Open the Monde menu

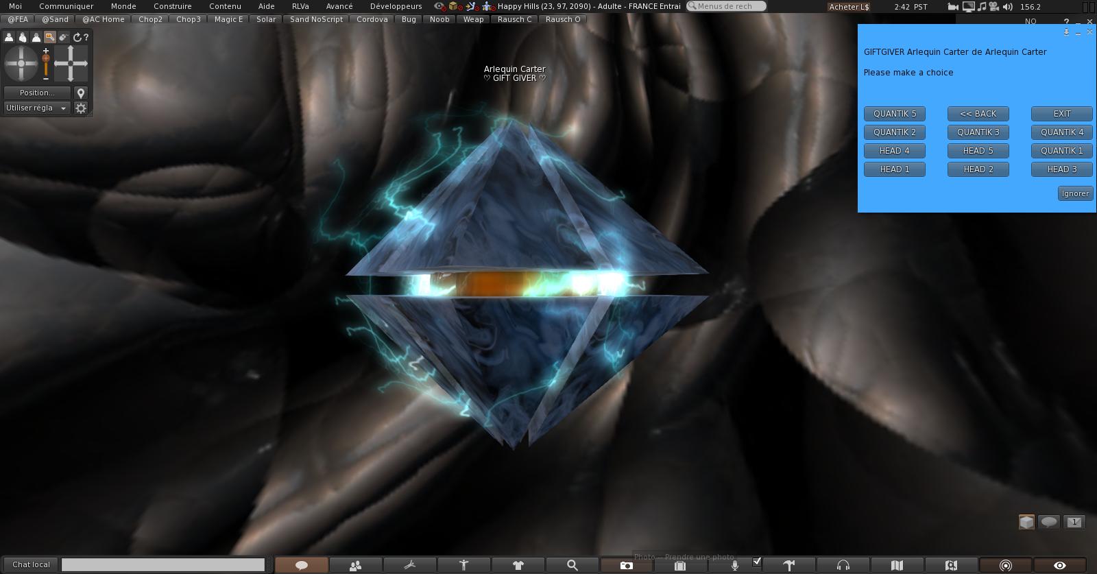[123, 6]
